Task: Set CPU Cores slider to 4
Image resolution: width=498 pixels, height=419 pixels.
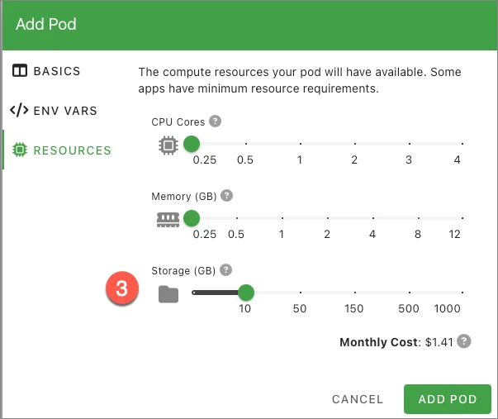Action: point(457,144)
